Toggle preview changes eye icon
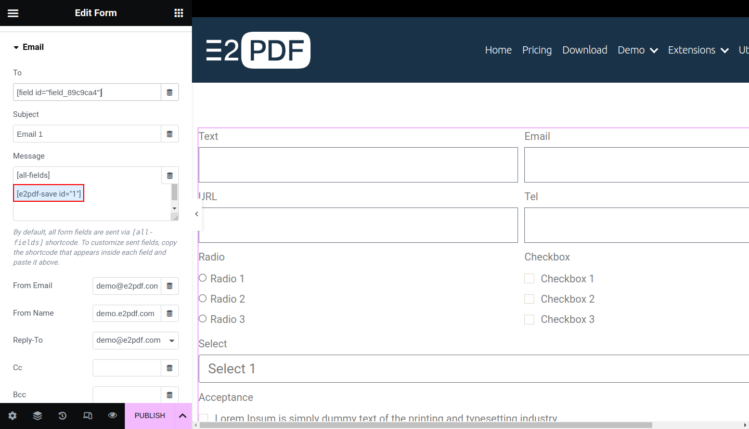 point(112,415)
